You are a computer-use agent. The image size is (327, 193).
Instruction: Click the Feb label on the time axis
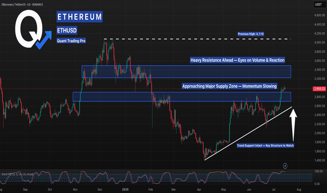click(x=151, y=189)
